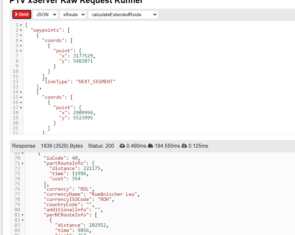Click the upload cloud icon before 0.490ms
The width and height of the screenshot is (295, 235).
tap(122, 146)
